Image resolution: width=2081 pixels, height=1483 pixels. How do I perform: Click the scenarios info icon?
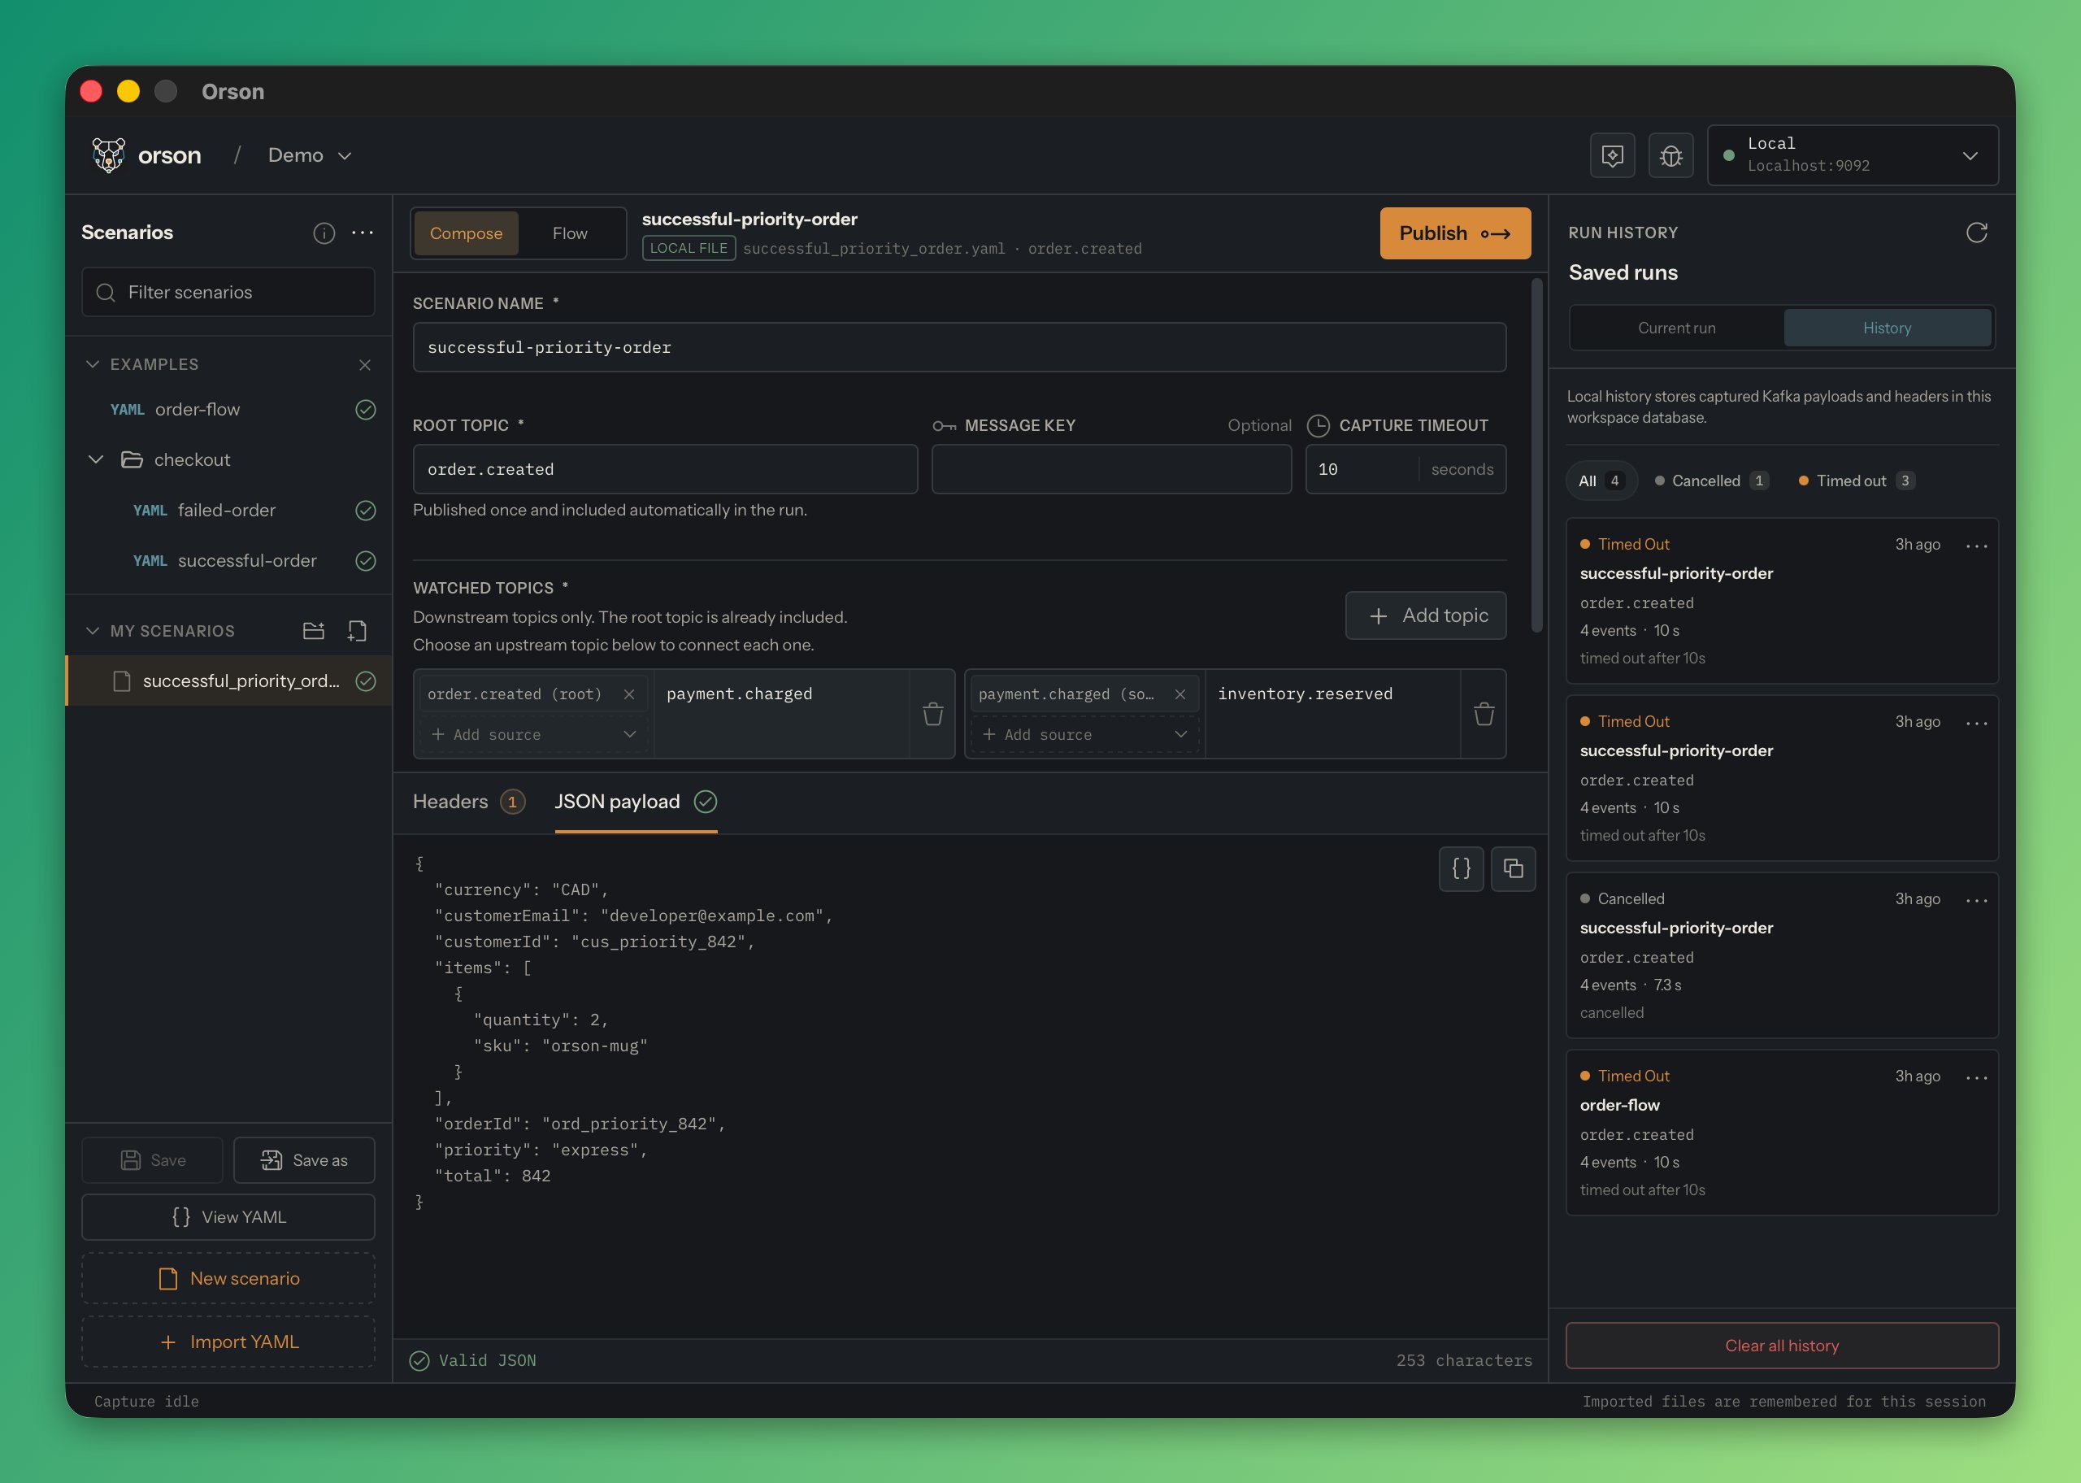324,233
